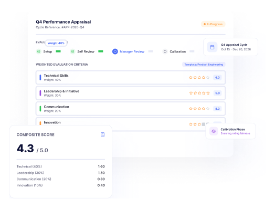Image resolution: width=275 pixels, height=210 pixels.
Task: Click the Innovation criteria row title
Action: [x=52, y=122]
